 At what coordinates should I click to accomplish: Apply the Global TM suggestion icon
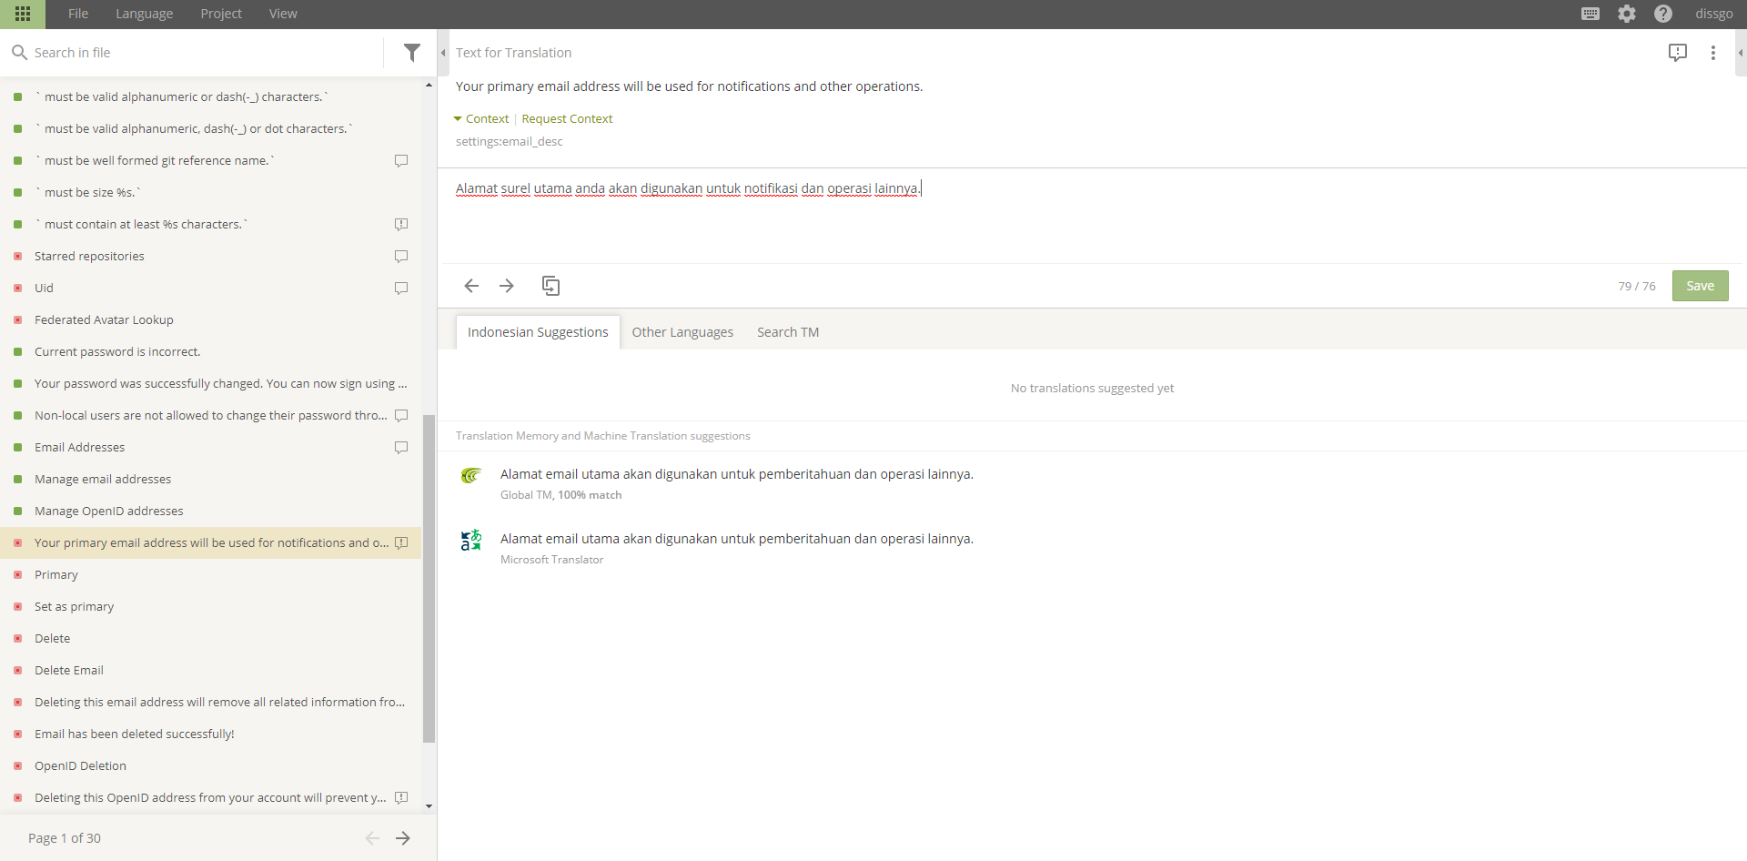470,475
